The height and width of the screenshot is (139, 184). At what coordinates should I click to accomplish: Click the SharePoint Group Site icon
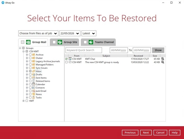pos(60,42)
